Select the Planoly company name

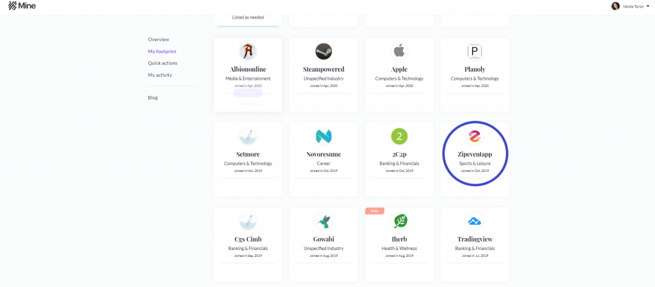[475, 69]
